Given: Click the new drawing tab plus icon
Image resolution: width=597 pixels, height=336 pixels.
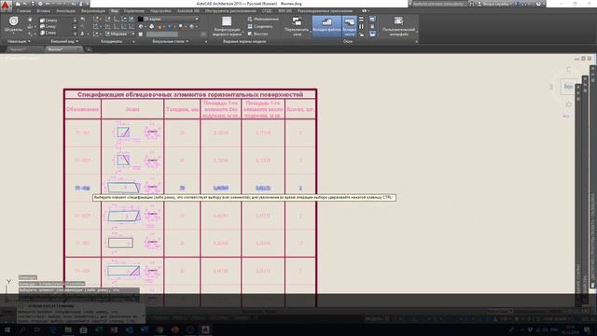Looking at the screenshot, I should (89, 49).
